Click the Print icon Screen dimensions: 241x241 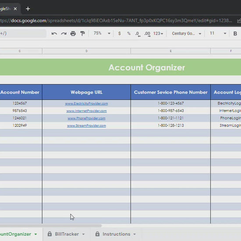pos(73,33)
